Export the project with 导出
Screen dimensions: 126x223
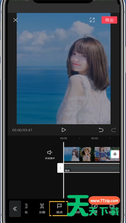point(109,20)
